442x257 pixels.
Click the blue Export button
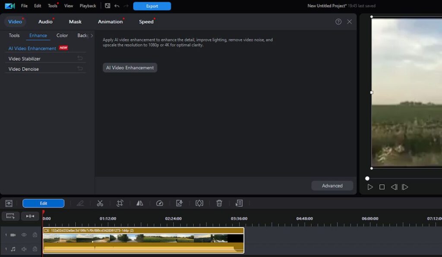[152, 6]
